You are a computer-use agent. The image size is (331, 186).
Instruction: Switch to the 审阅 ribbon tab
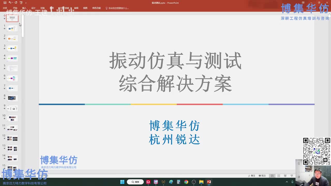[x=76, y=8]
